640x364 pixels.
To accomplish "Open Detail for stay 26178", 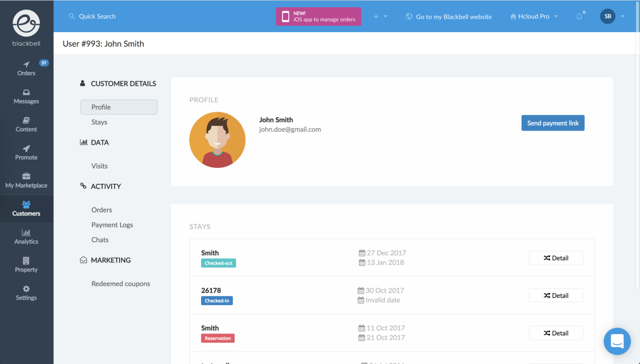I will tap(556, 296).
